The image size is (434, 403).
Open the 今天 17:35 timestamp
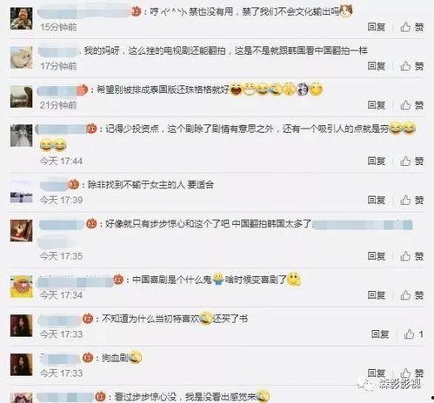(x=61, y=256)
